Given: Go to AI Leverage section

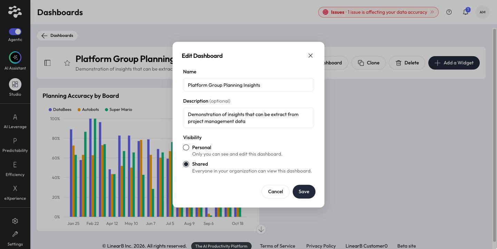Looking at the screenshot, I should pos(15,121).
